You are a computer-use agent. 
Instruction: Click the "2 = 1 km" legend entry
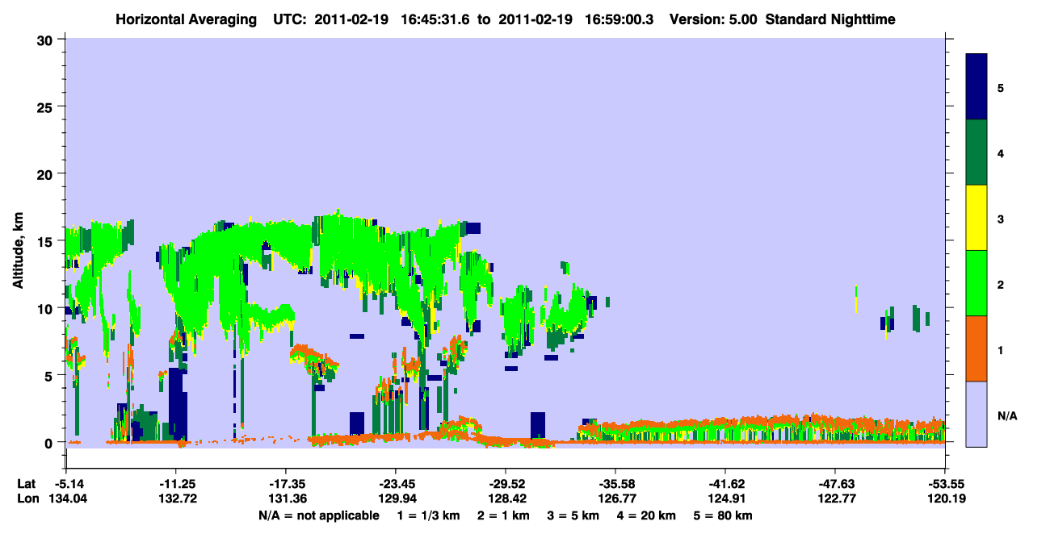pyautogui.click(x=505, y=515)
